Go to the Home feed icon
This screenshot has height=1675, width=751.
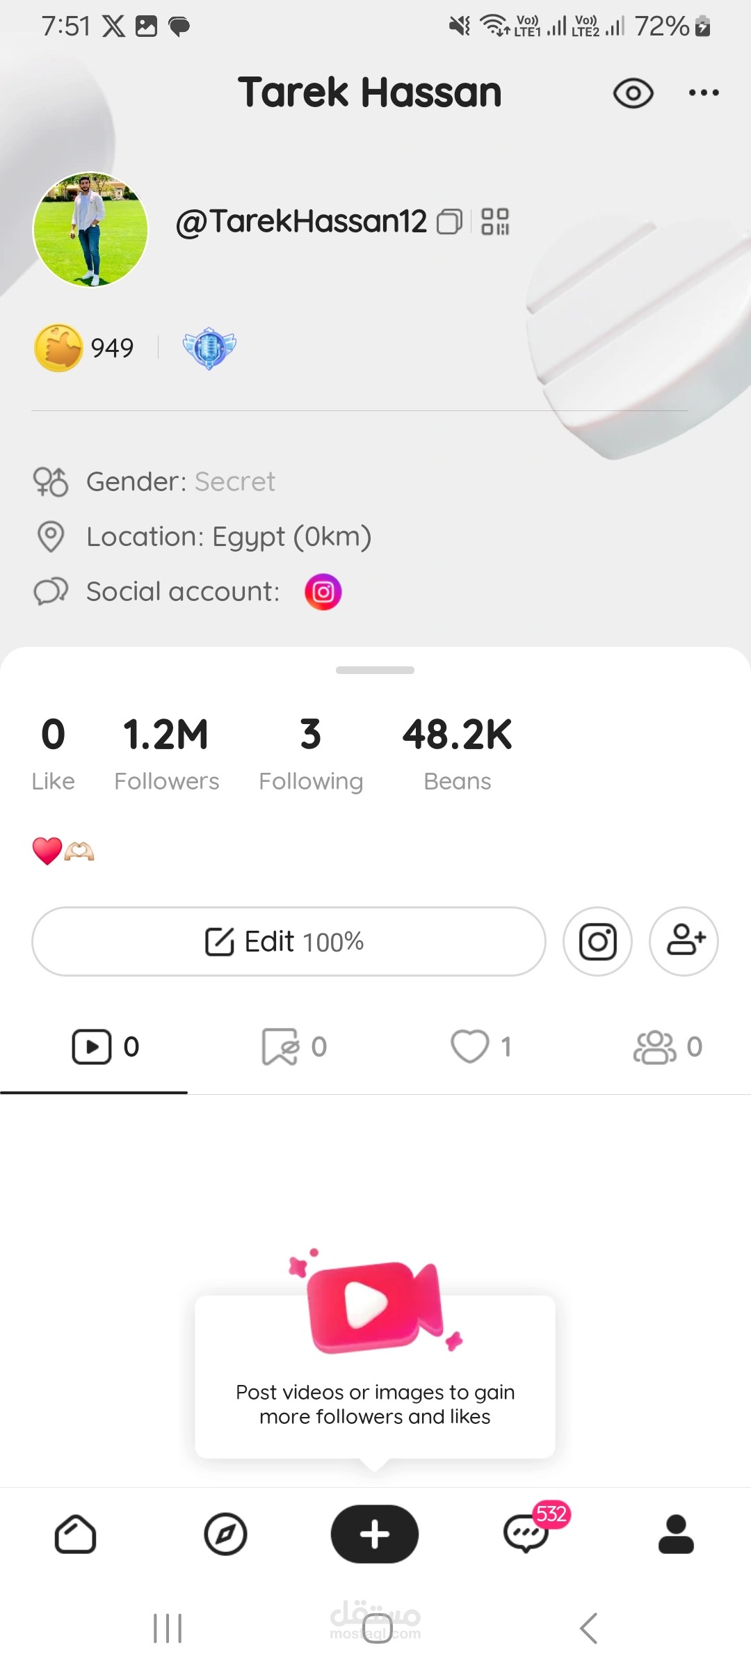coord(75,1534)
